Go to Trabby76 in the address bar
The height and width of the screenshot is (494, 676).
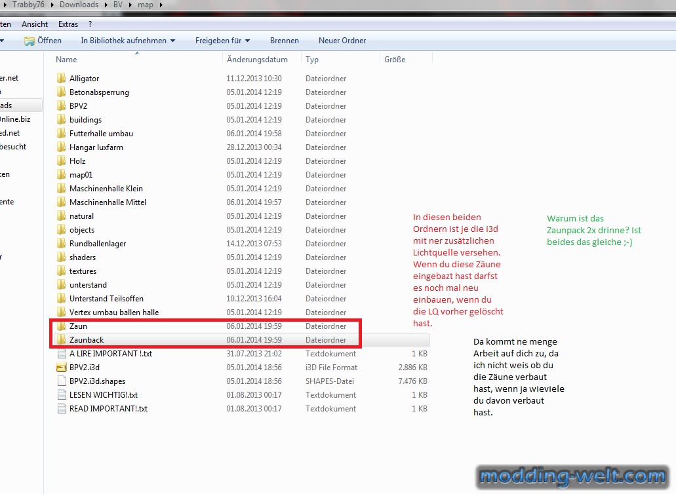(28, 5)
